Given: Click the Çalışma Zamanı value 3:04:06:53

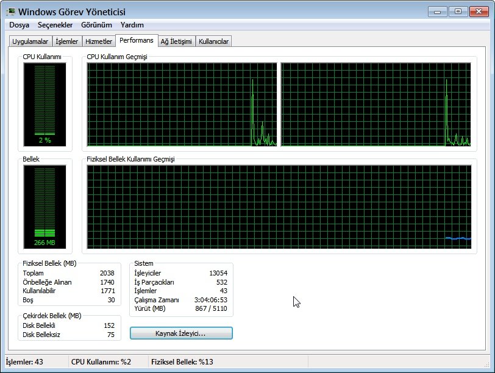Looking at the screenshot, I should pyautogui.click(x=210, y=300).
